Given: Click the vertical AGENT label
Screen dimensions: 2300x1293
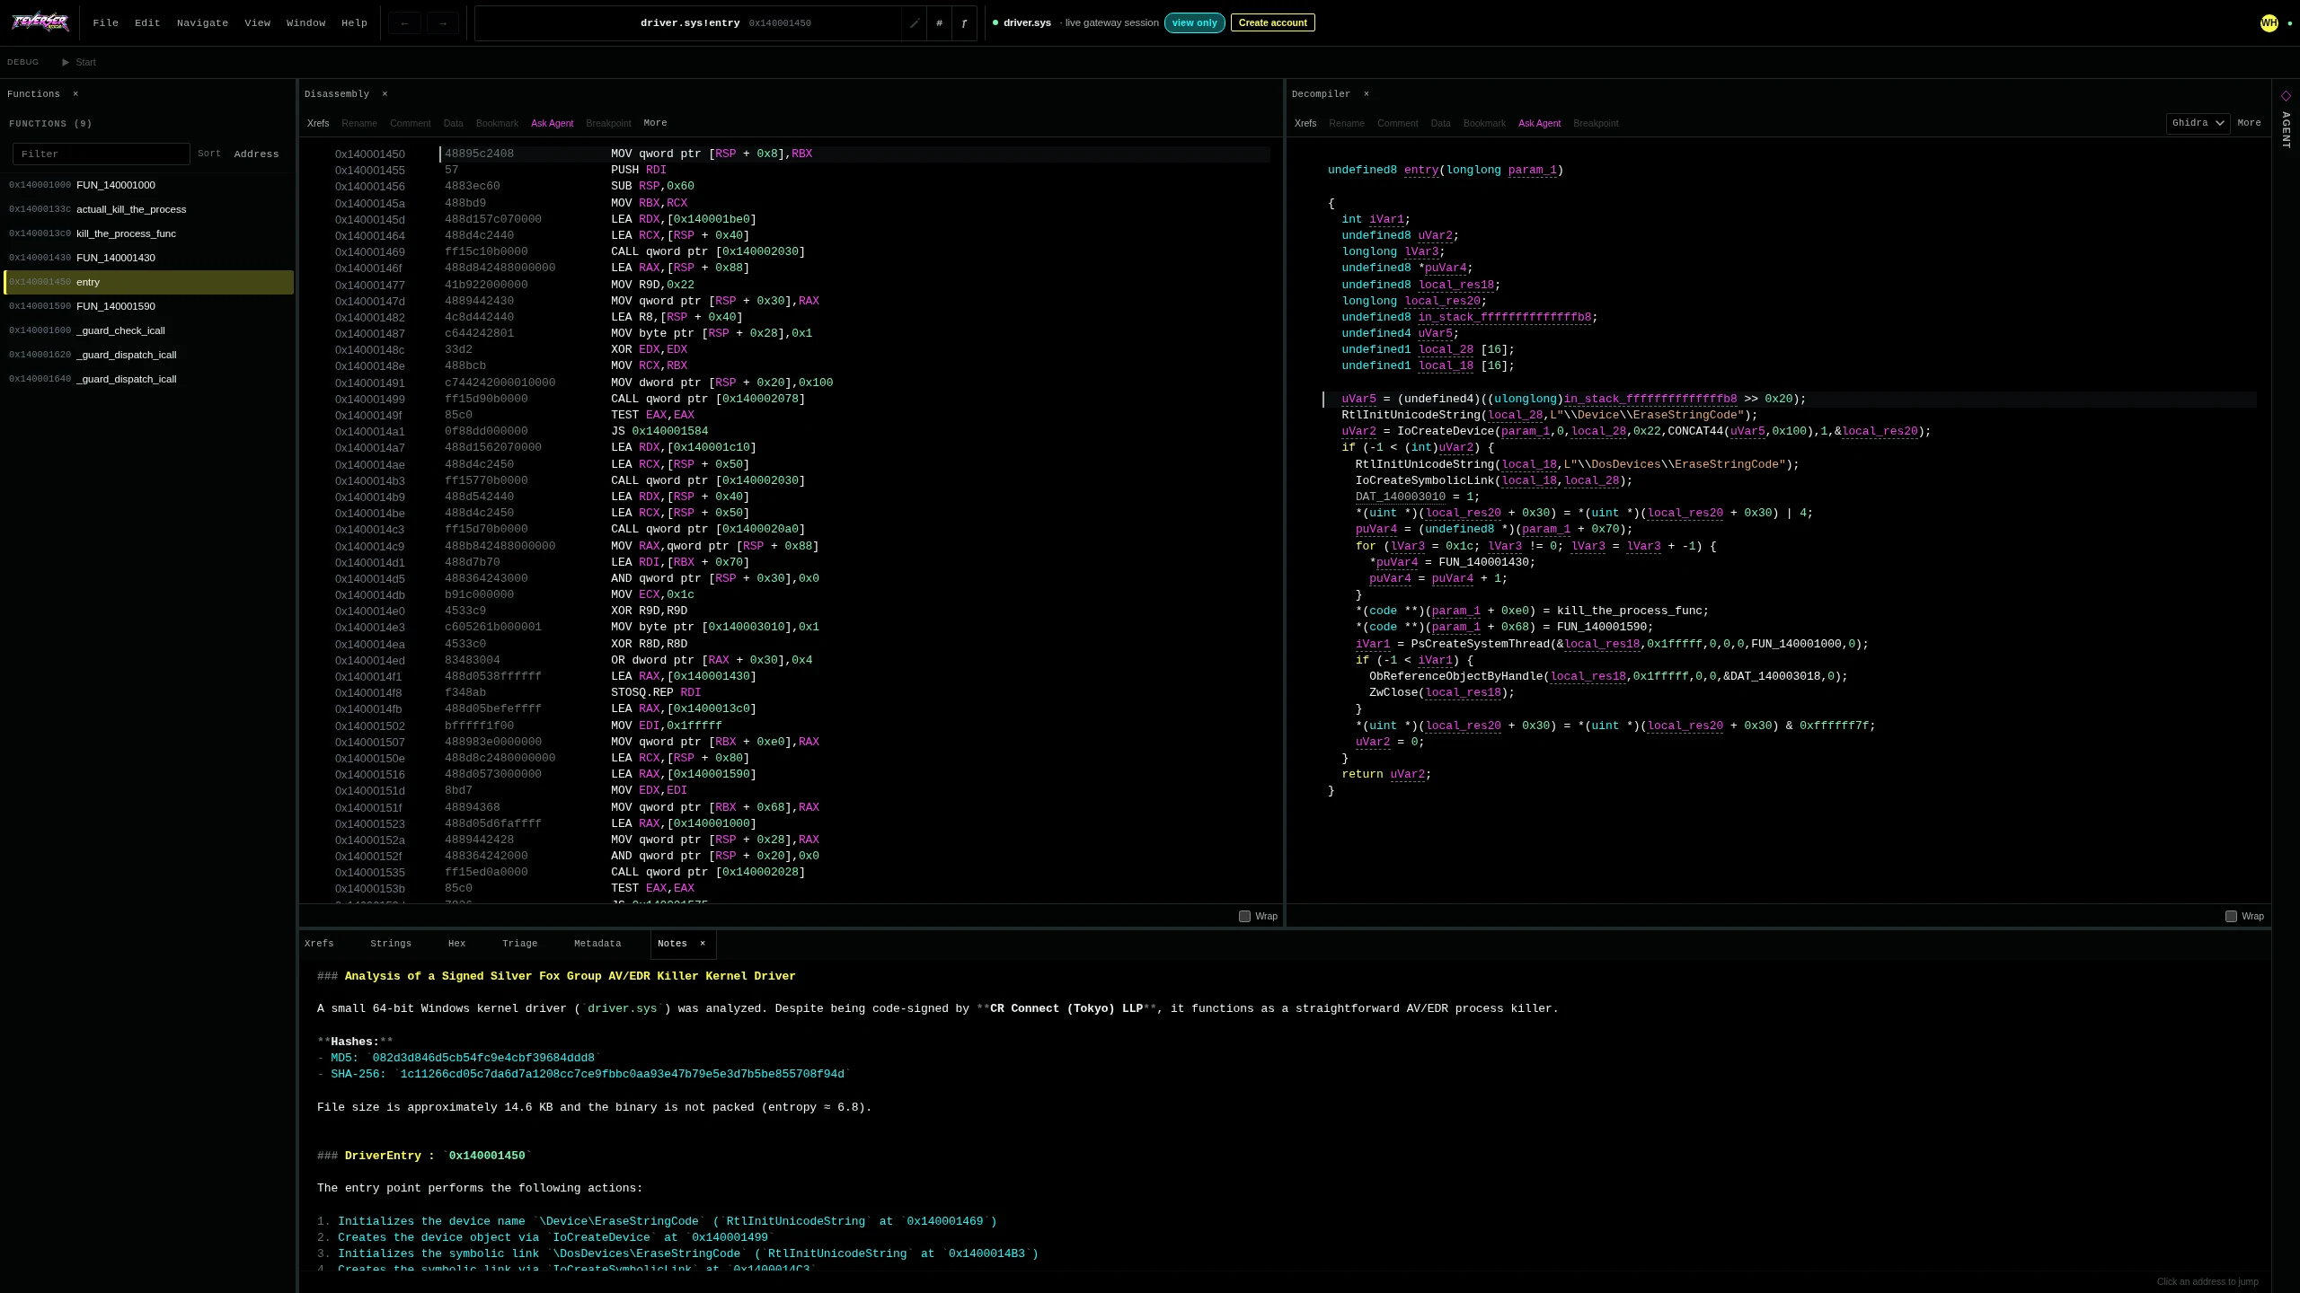Looking at the screenshot, I should pyautogui.click(x=2286, y=130).
